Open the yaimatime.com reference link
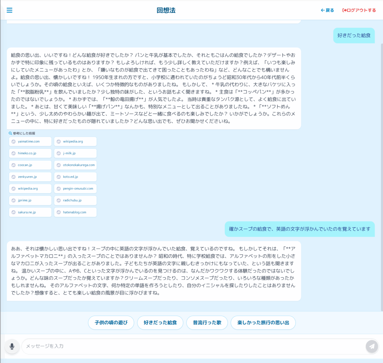Image resolution: width=383 pixels, height=363 pixels. click(30, 142)
